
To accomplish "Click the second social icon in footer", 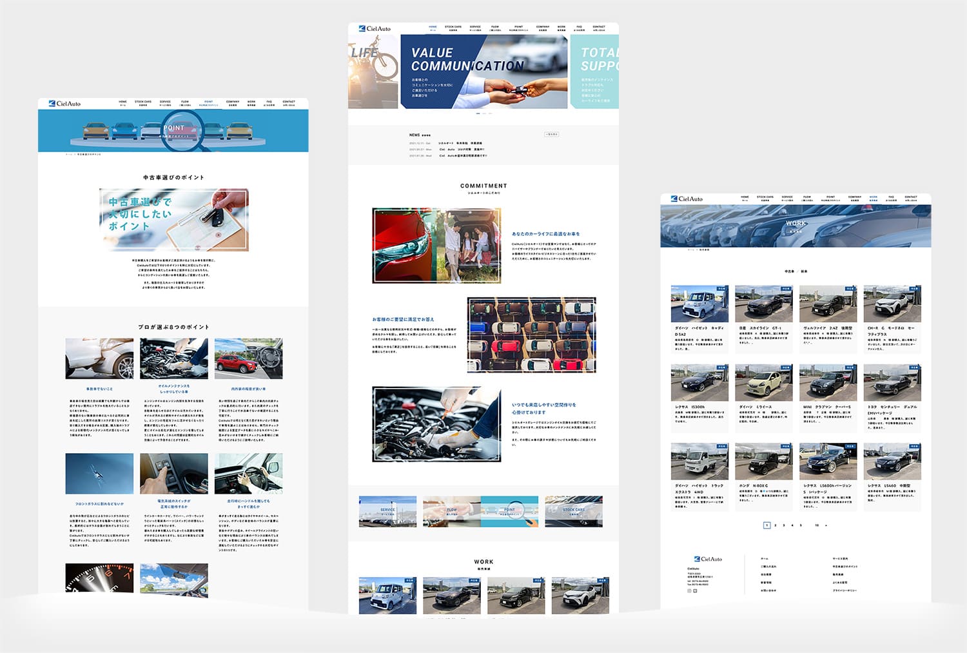I will click(x=695, y=590).
